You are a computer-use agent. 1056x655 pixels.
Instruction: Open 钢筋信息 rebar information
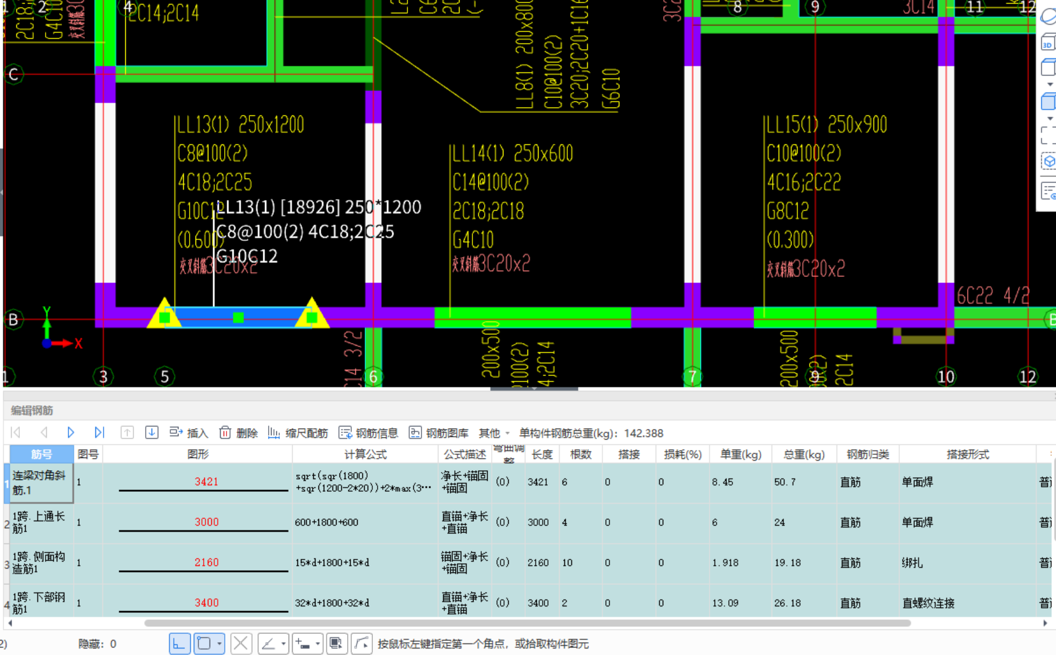[x=368, y=433]
